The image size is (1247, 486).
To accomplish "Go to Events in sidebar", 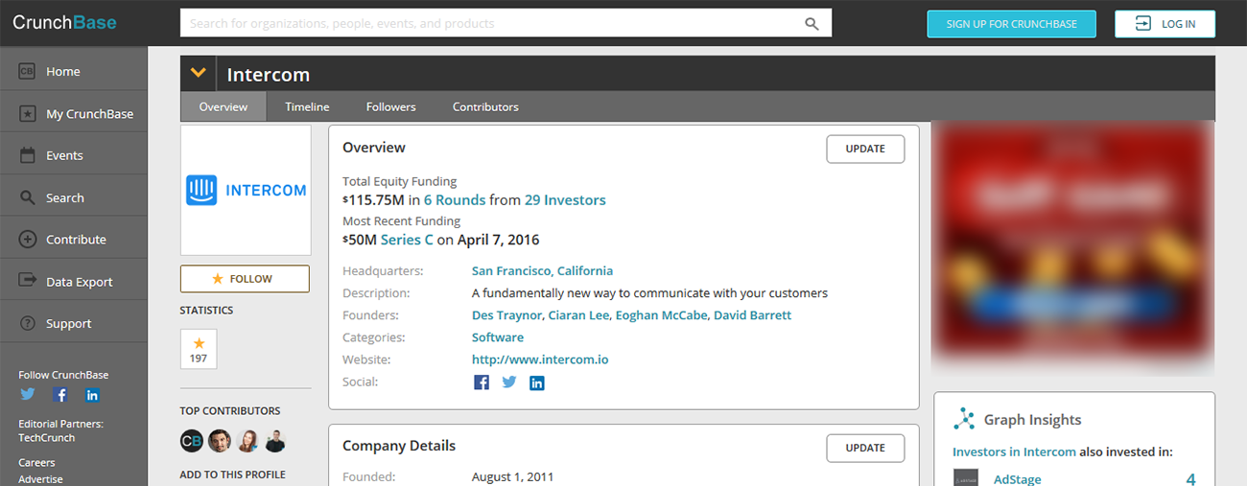I will 64,155.
